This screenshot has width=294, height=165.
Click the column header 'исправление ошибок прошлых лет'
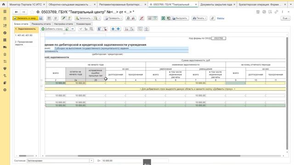pyautogui.click(x=96, y=73)
